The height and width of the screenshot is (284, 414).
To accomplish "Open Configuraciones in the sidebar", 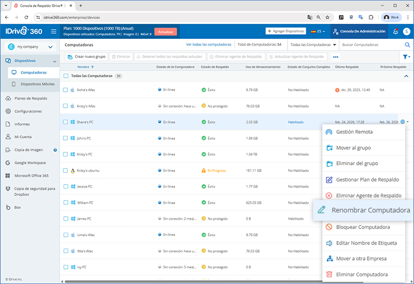I will (28, 111).
